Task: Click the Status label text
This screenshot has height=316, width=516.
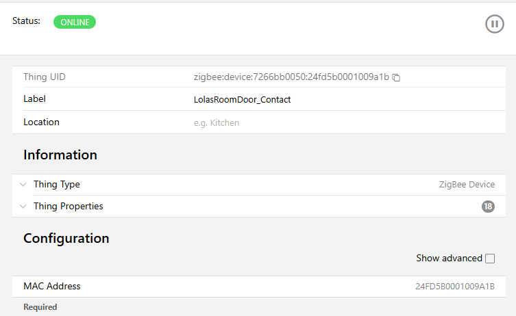Action: pyautogui.click(x=27, y=21)
